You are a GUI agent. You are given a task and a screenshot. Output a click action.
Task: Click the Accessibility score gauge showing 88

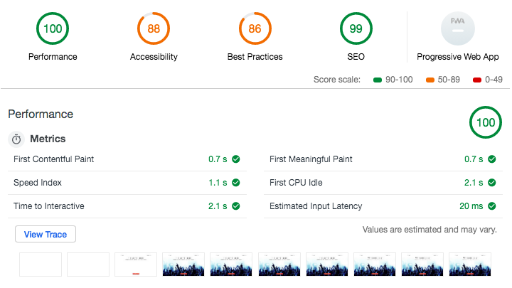(154, 28)
